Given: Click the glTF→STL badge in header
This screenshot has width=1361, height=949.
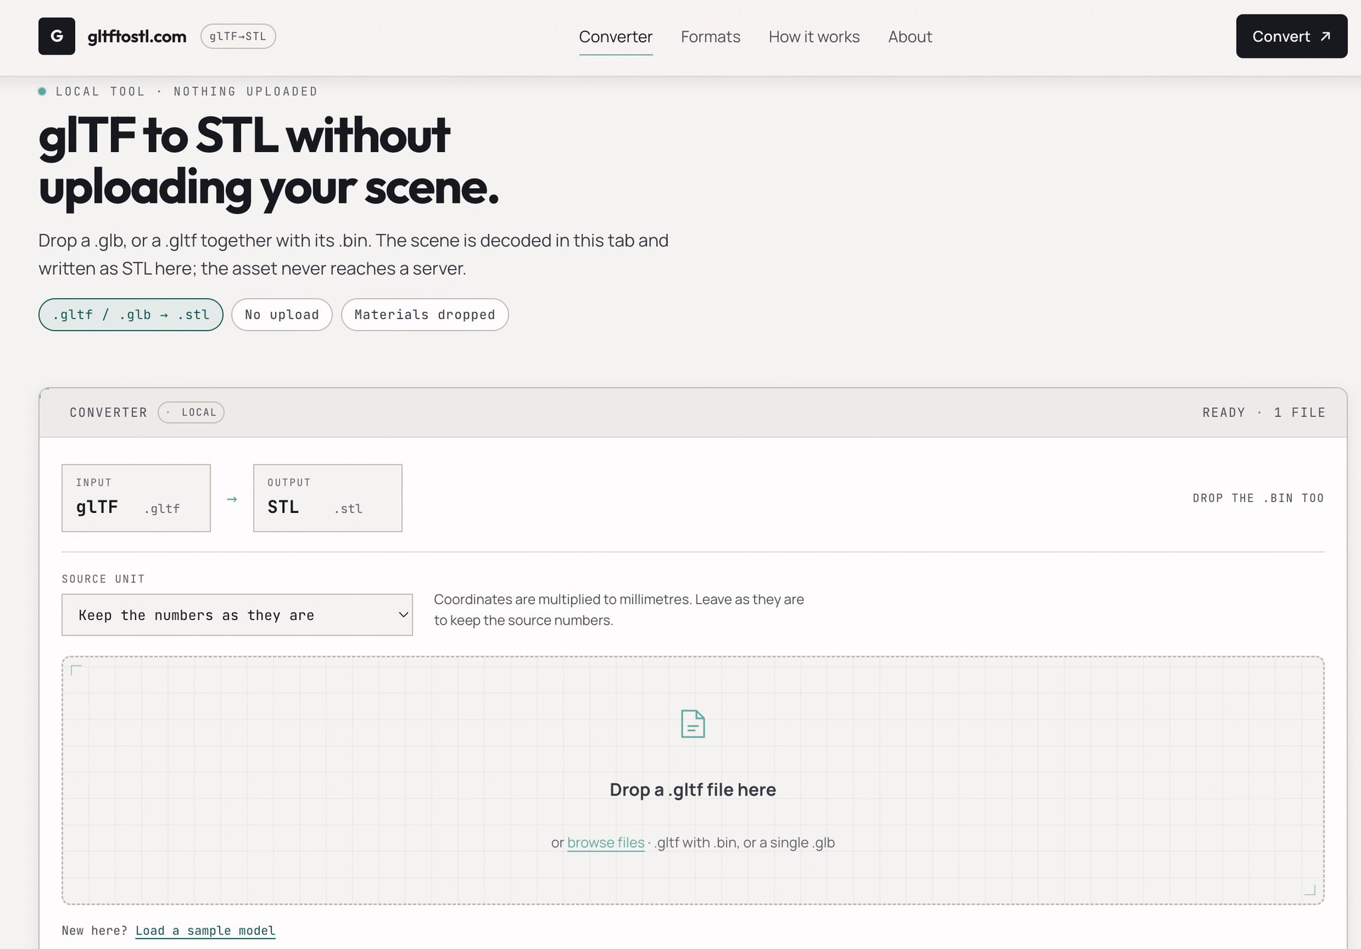Looking at the screenshot, I should tap(238, 37).
